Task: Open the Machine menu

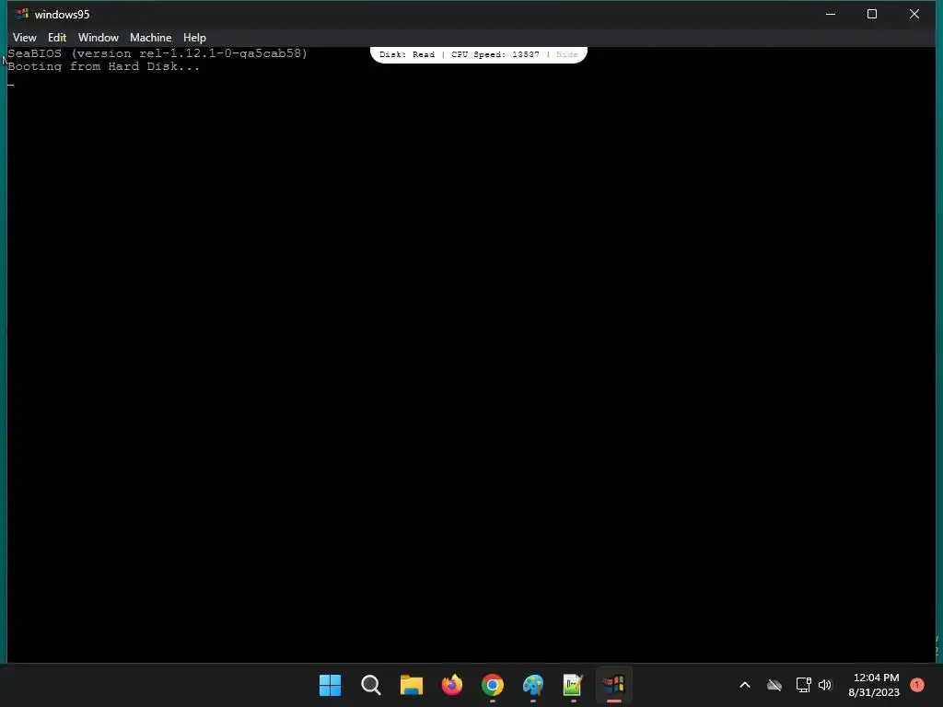Action: (150, 37)
